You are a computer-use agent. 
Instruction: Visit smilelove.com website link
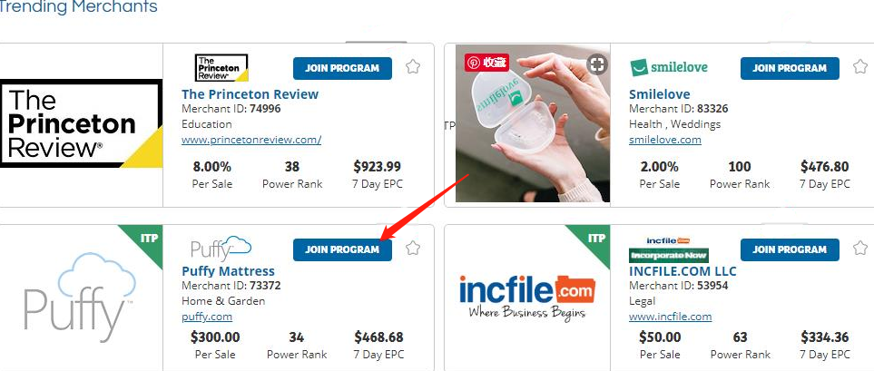665,140
